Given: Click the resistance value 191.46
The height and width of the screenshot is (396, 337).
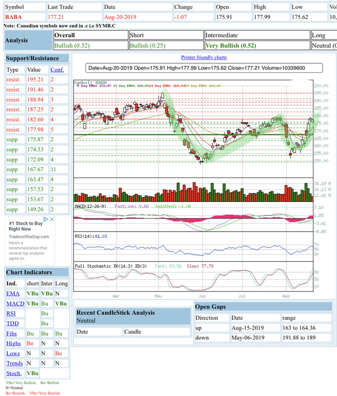Looking at the screenshot, I should [38, 90].
